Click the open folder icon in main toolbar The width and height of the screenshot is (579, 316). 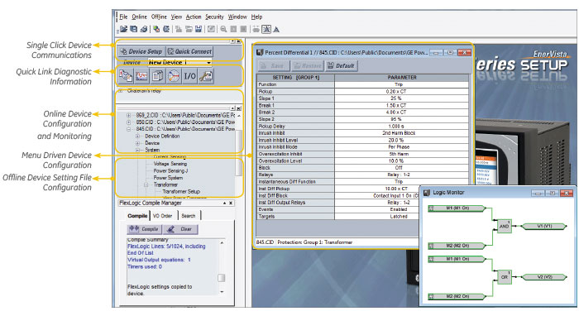124,29
